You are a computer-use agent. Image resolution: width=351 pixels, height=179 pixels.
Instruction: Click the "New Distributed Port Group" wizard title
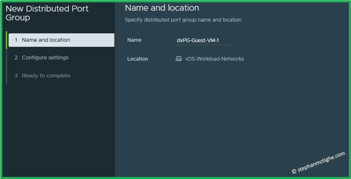tap(47, 13)
